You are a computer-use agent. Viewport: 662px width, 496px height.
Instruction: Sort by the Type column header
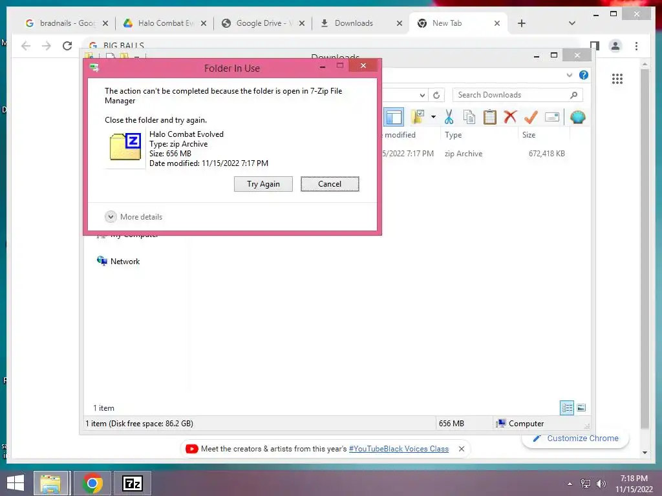point(453,135)
